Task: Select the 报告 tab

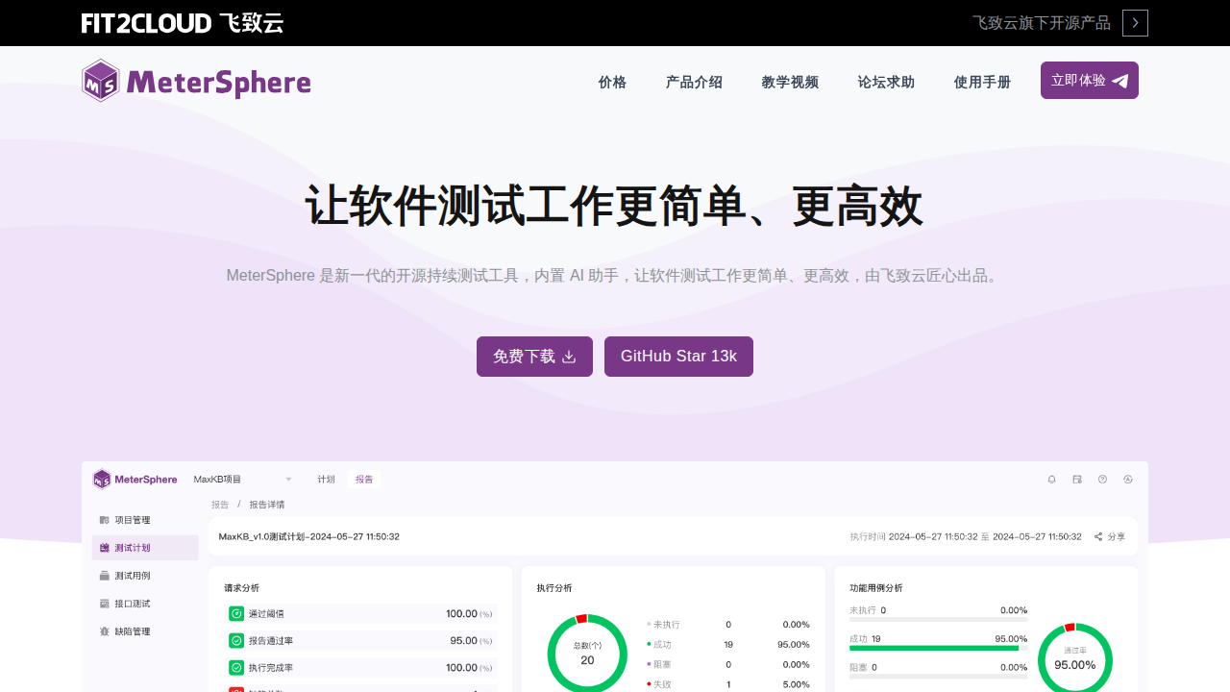Action: (x=364, y=479)
